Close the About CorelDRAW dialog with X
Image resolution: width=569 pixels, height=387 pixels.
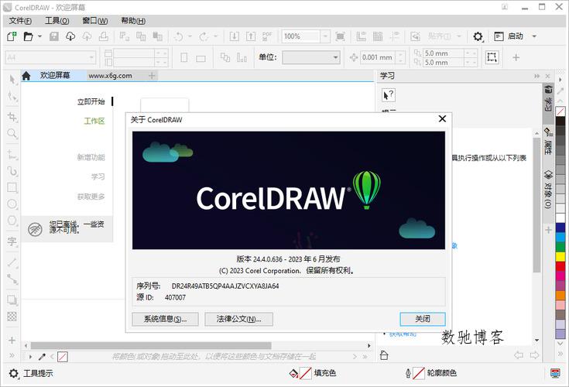(442, 119)
